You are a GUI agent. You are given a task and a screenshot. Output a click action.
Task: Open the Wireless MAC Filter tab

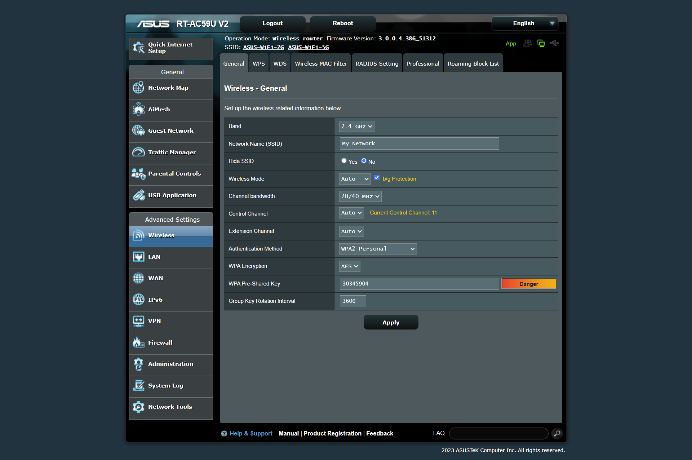tap(321, 63)
